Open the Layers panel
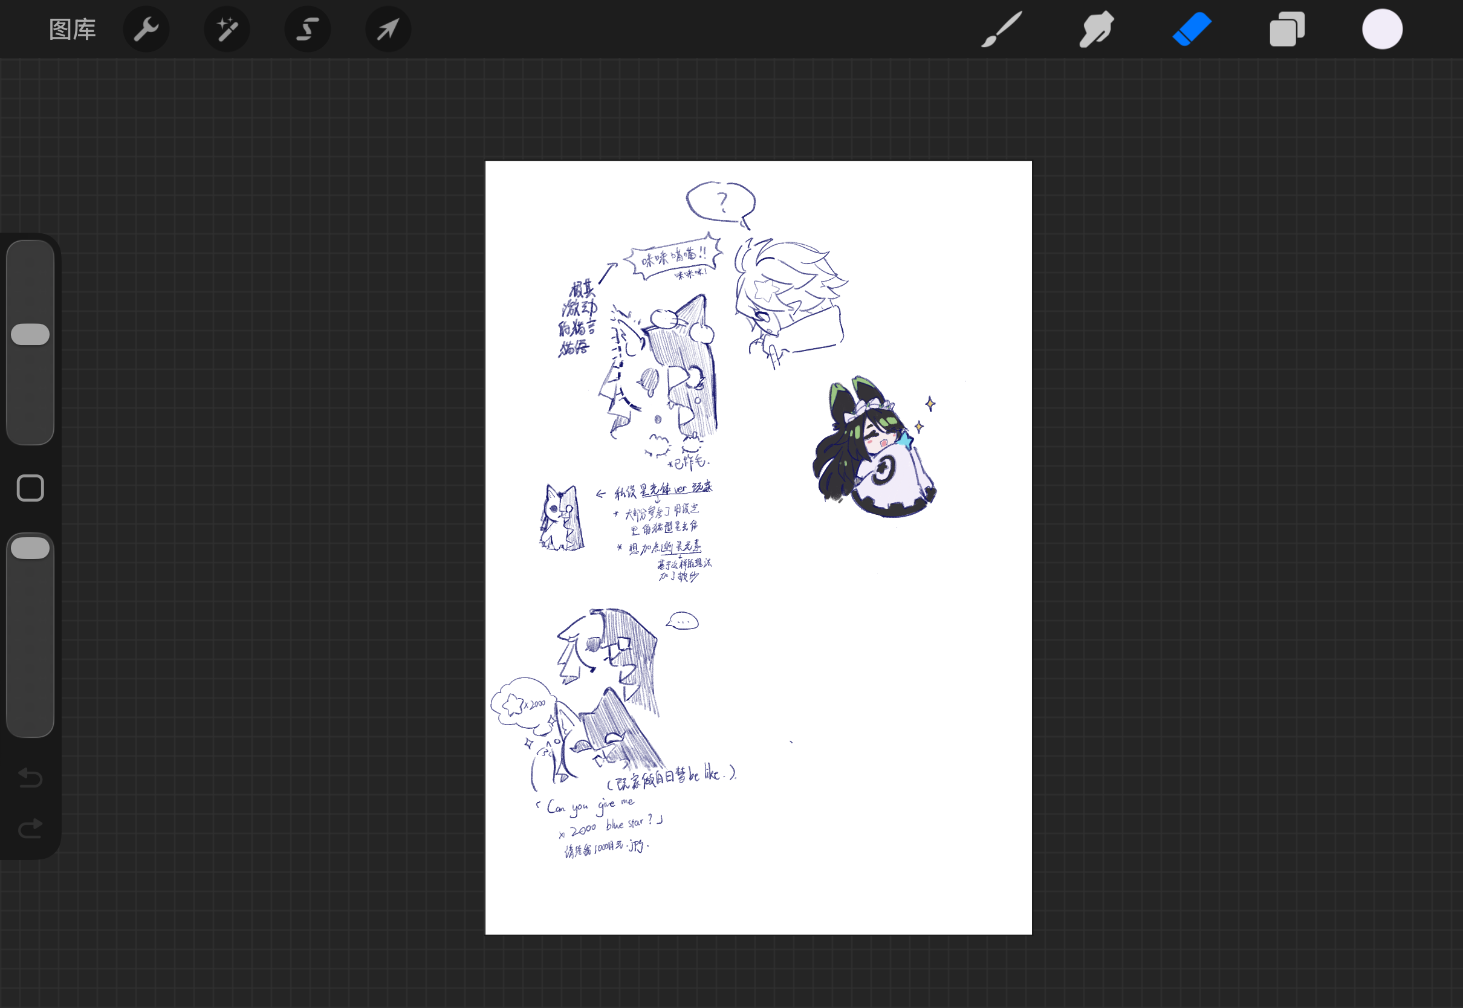The width and height of the screenshot is (1463, 1008). click(x=1288, y=29)
